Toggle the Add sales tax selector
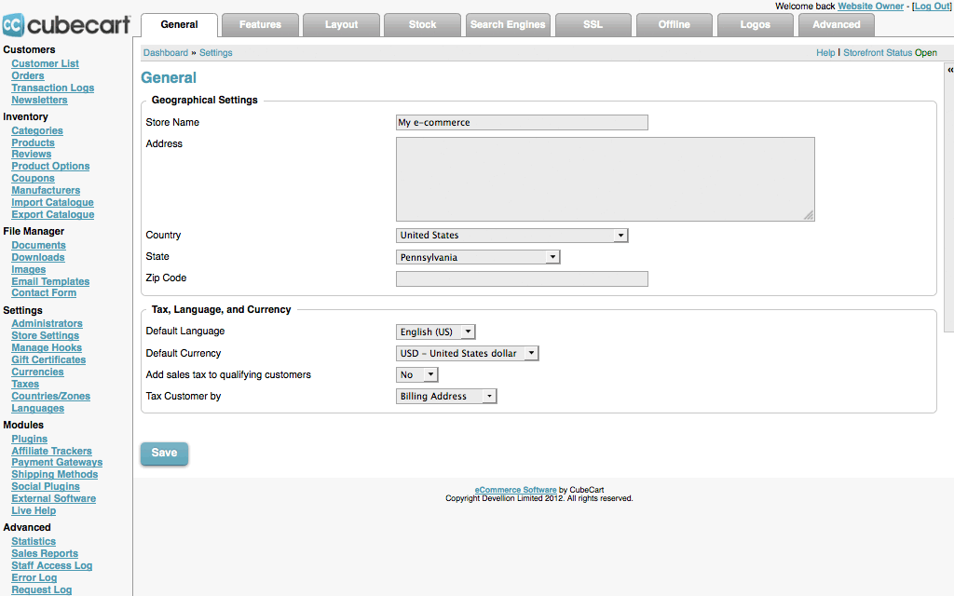The width and height of the screenshot is (954, 596). pyautogui.click(x=416, y=375)
